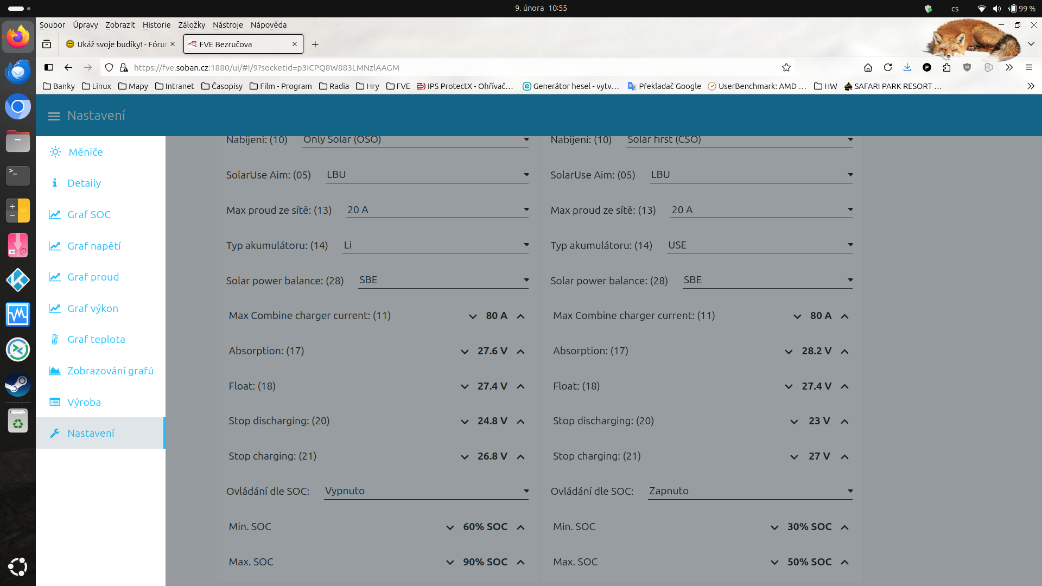Image resolution: width=1042 pixels, height=586 pixels.
Task: Click the Graf SOC chart icon
Action: click(x=55, y=214)
